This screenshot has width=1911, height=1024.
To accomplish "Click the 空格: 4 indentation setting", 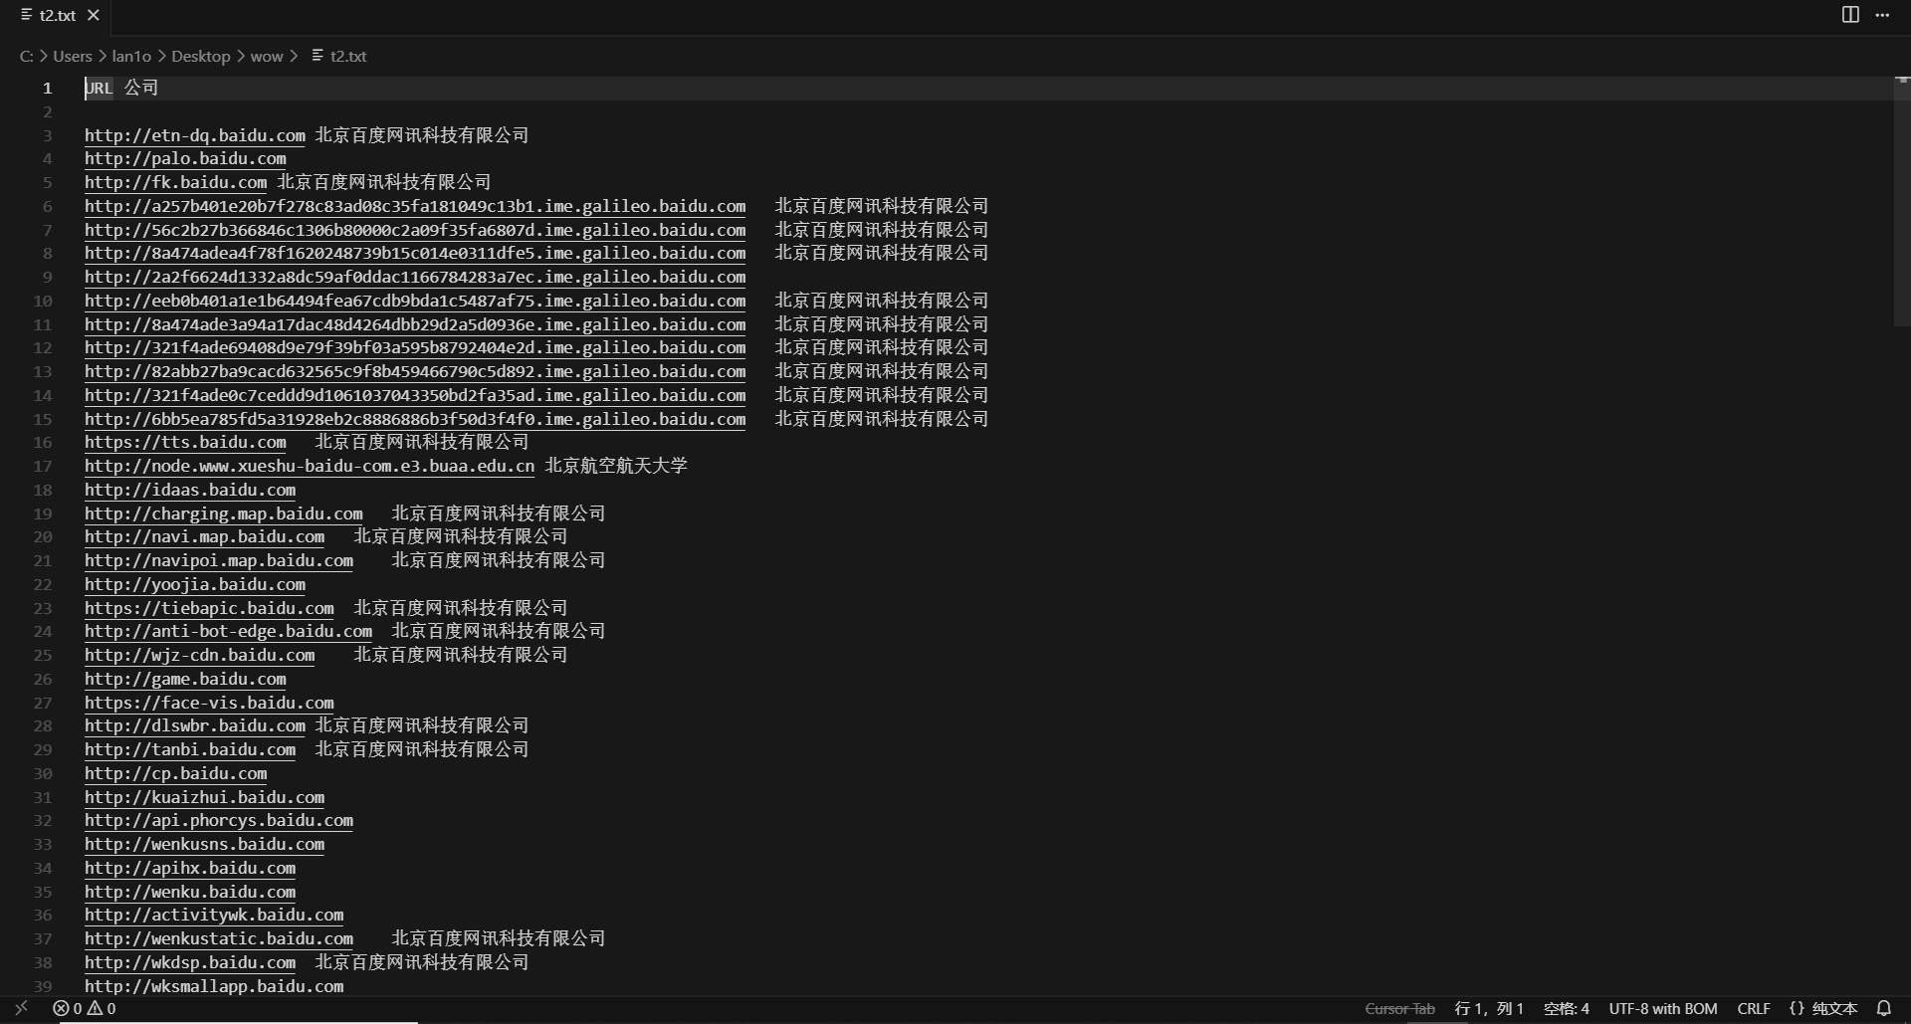I will [x=1566, y=1008].
